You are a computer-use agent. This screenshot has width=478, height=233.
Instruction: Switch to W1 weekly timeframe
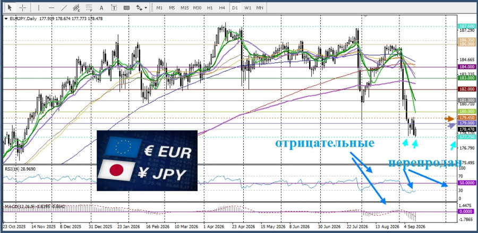(x=247, y=8)
